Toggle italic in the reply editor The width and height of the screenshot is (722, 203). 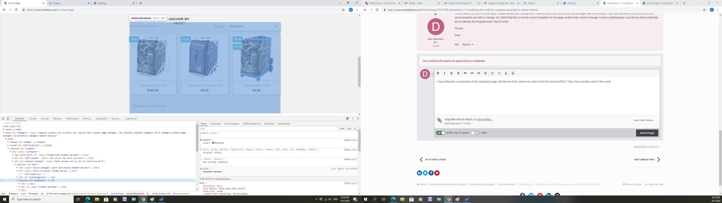tap(444, 73)
